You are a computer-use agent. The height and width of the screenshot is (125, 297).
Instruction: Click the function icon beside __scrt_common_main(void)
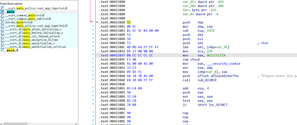point(2,15)
